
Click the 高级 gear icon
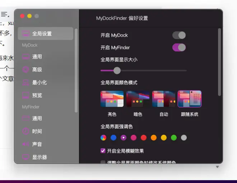pos(25,70)
